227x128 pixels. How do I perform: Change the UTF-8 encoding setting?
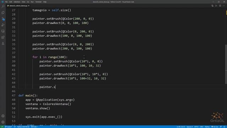[x=196, y=127]
